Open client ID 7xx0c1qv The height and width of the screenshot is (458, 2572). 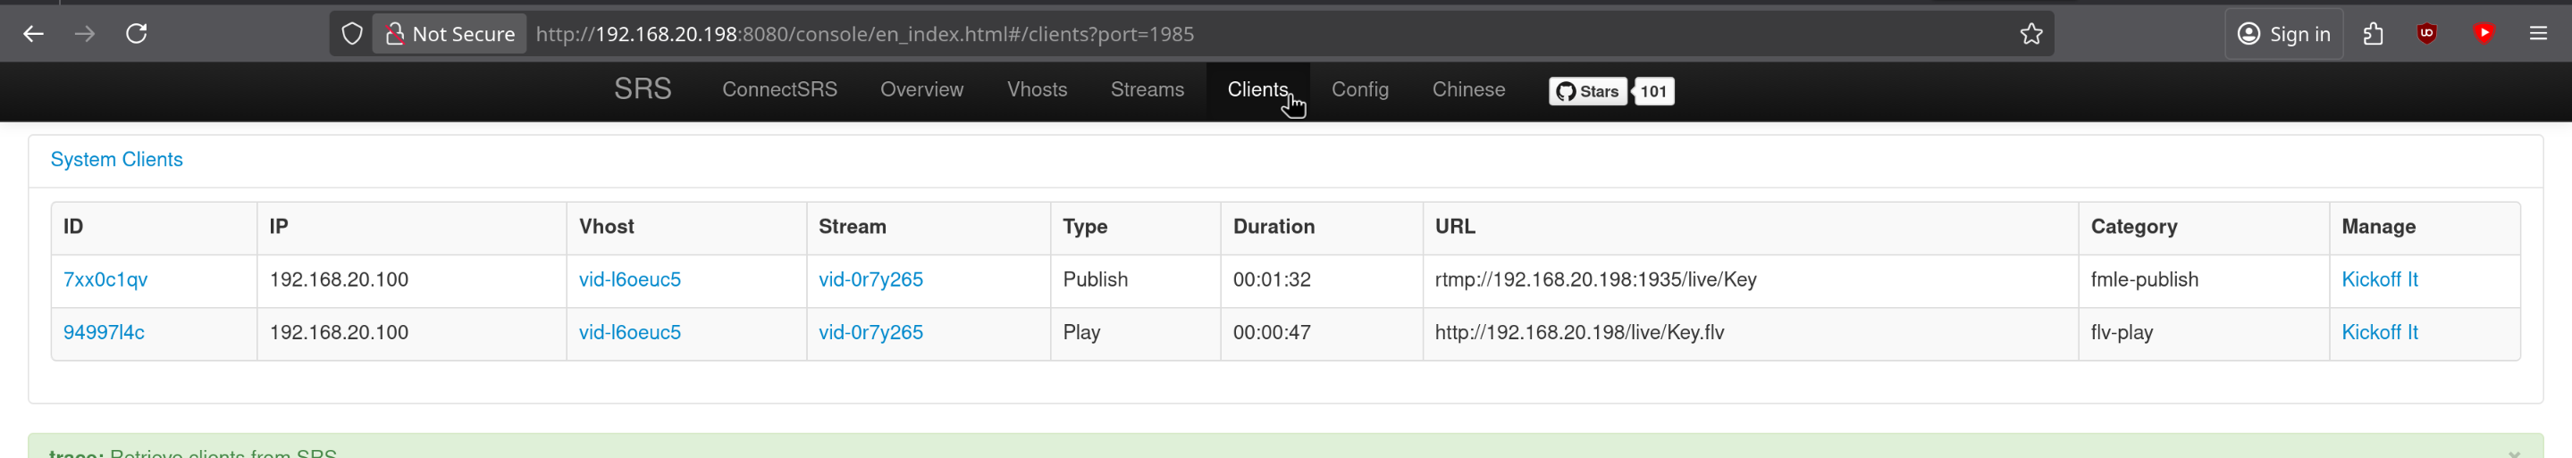105,279
